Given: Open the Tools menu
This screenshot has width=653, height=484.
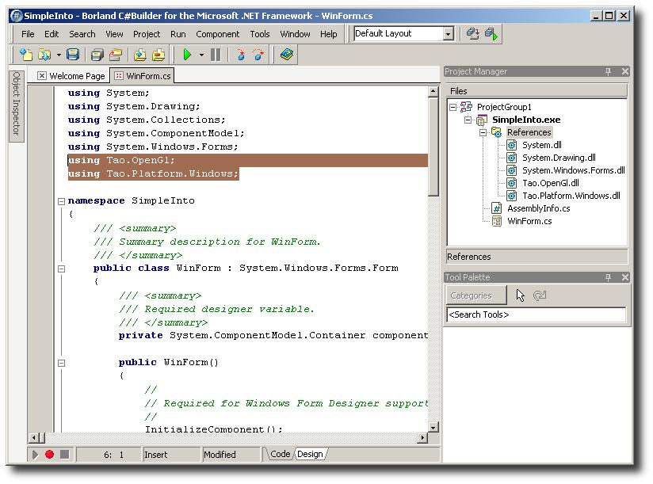Looking at the screenshot, I should pyautogui.click(x=260, y=34).
